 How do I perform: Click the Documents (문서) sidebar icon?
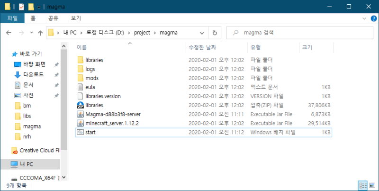[x=18, y=85]
